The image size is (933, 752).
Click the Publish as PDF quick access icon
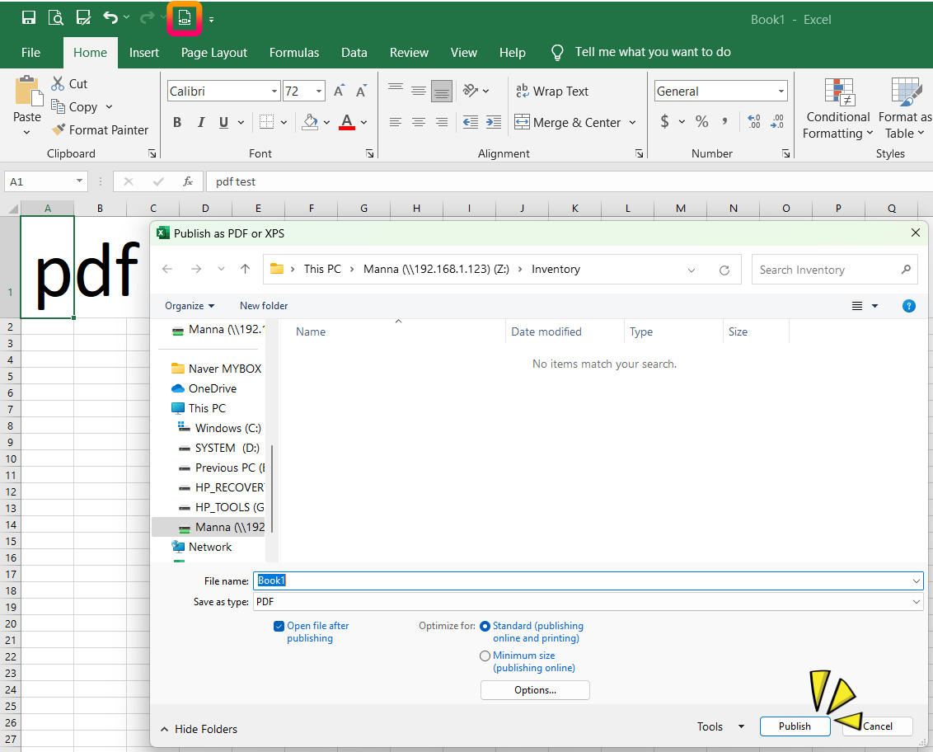[x=185, y=18]
